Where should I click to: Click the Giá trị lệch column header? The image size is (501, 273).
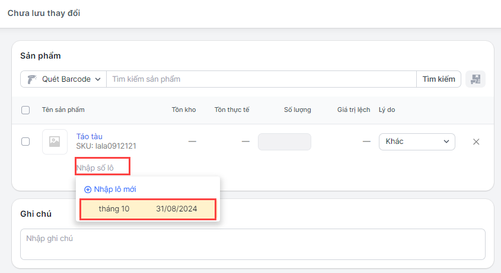354,110
